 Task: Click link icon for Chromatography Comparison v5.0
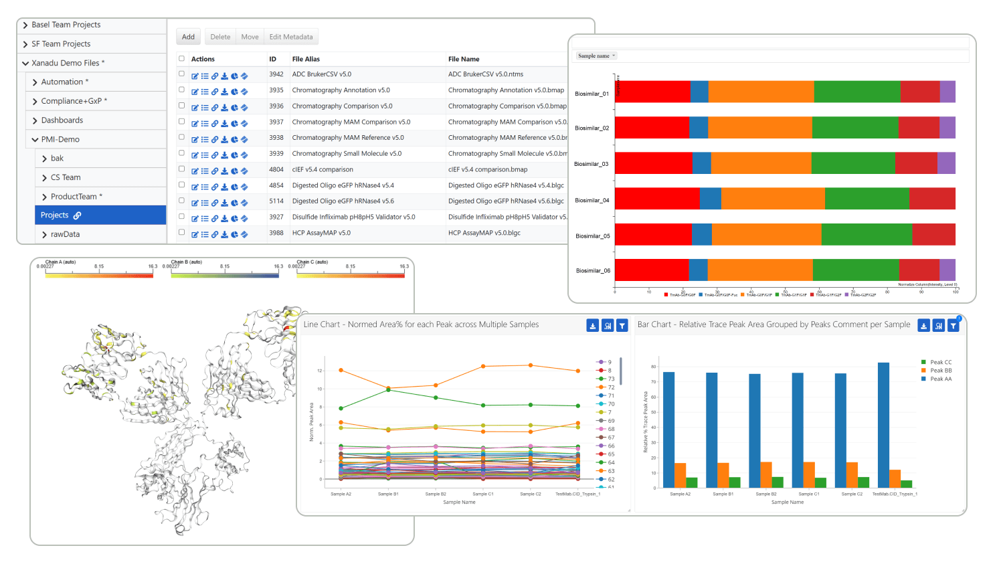click(x=215, y=108)
